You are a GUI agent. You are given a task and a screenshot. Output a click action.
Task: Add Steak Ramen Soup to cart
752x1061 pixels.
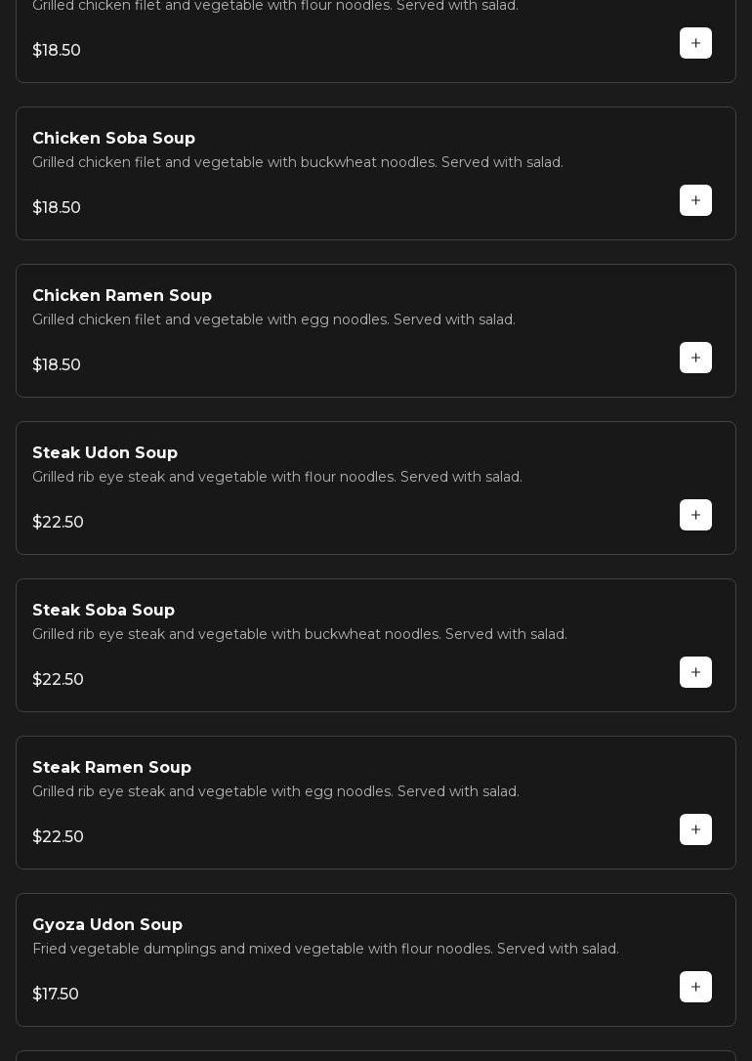click(695, 829)
